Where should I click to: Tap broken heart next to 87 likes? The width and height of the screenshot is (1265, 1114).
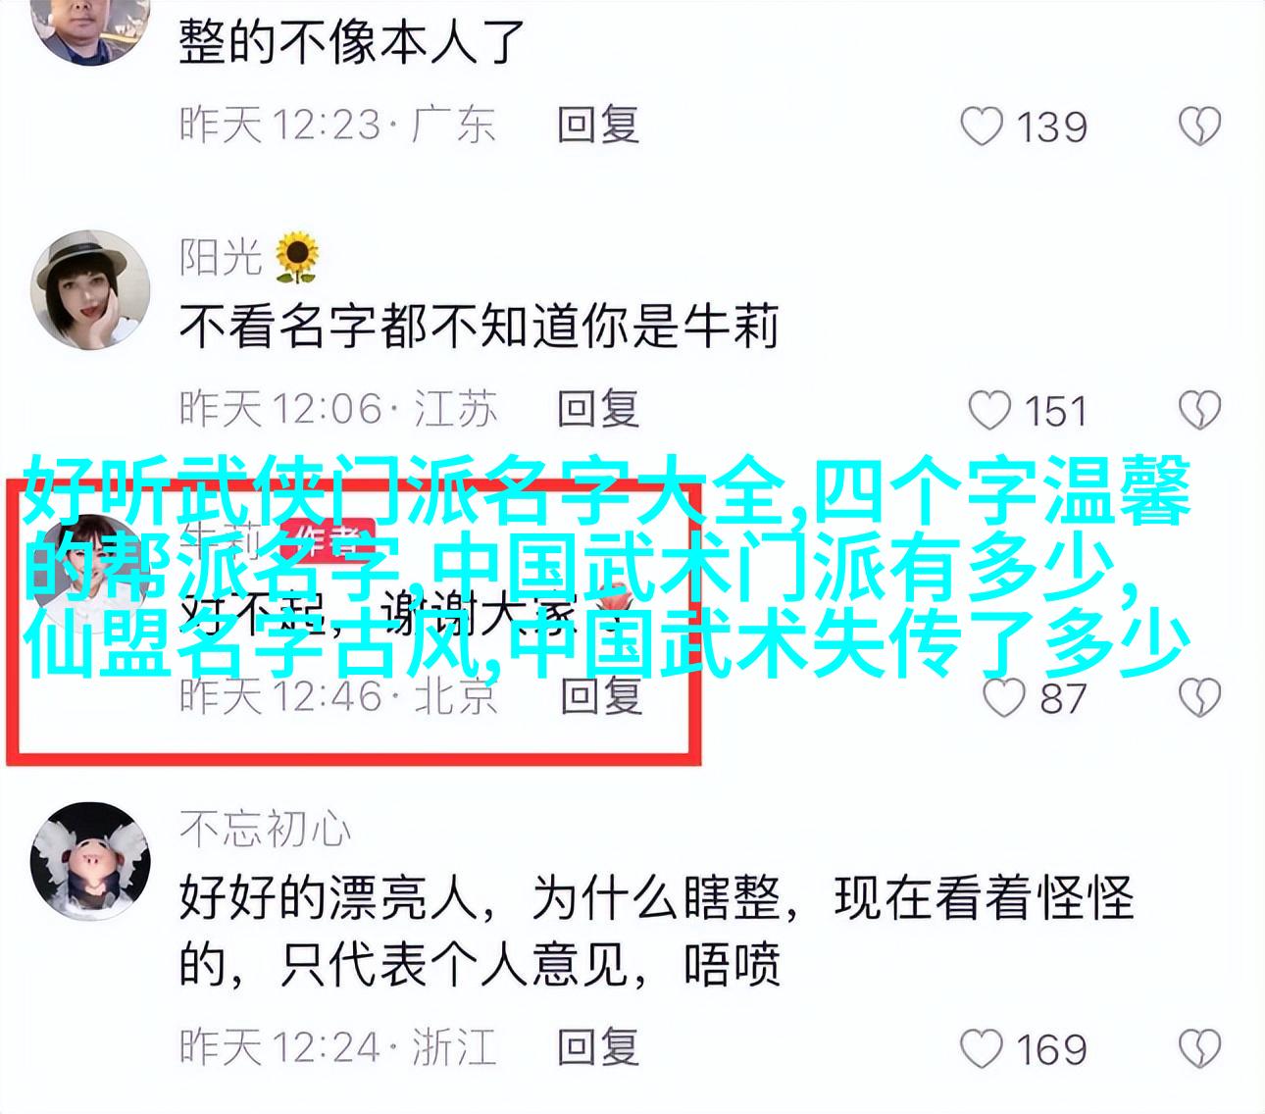coord(1199,697)
